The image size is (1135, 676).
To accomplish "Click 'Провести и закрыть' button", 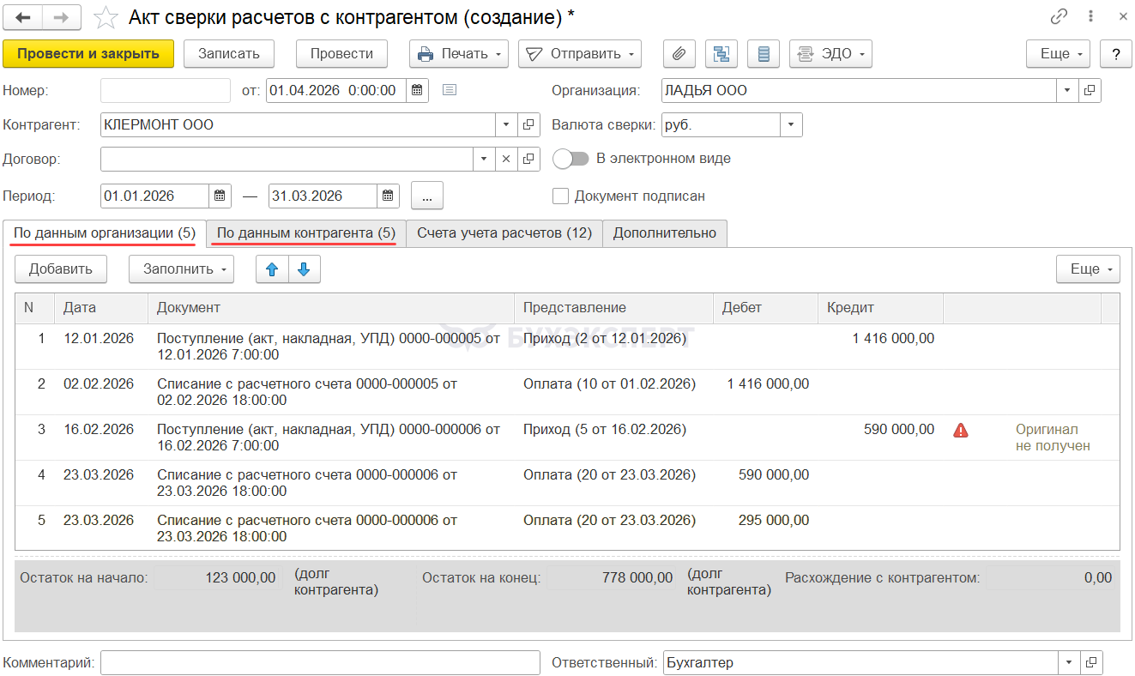I will [88, 54].
